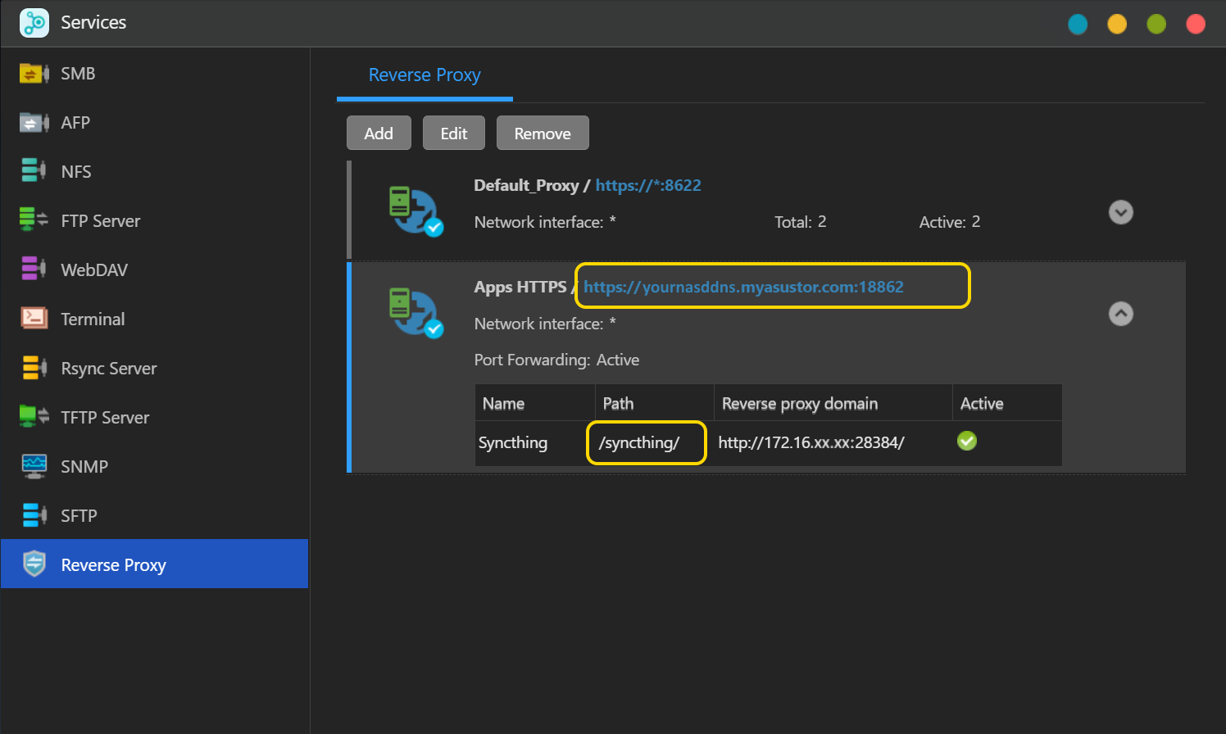Screen dimensions: 1226x734
Task: Collapse the Apps HTTPS entry
Action: coord(1120,314)
